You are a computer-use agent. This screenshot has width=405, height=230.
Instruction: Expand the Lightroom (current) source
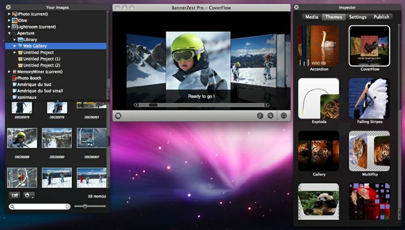pos(9,27)
